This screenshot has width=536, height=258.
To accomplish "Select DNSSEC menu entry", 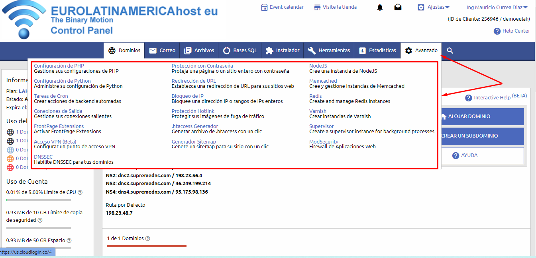I will tap(43, 157).
